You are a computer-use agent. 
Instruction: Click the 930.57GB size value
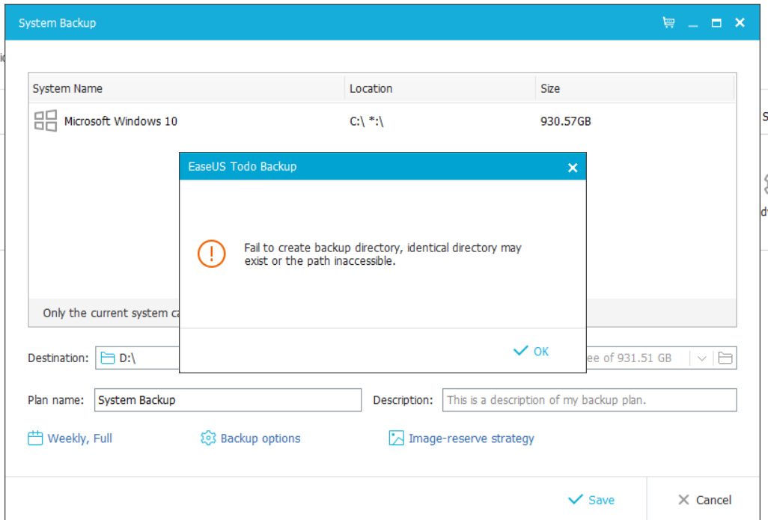(x=566, y=121)
